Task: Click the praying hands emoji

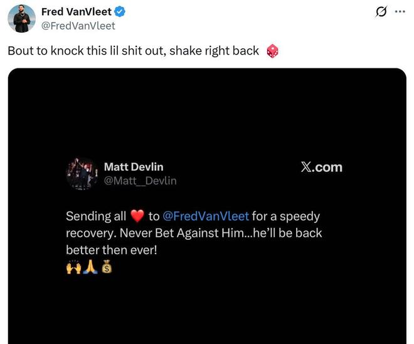Action: 90,267
